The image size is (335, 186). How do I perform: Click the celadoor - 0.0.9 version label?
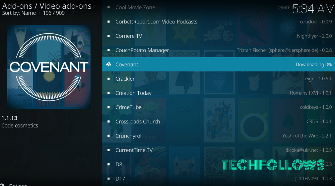tap(316, 21)
